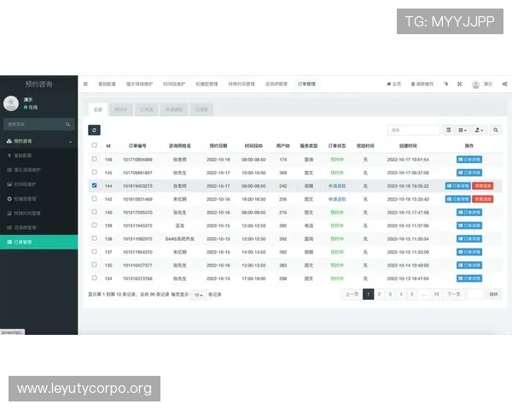512x410 pixels.
Task: Switch to the 申请退款 filter tab
Action: pyautogui.click(x=174, y=109)
